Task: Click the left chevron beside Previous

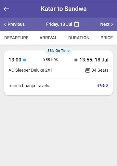Action: [x=5, y=24]
